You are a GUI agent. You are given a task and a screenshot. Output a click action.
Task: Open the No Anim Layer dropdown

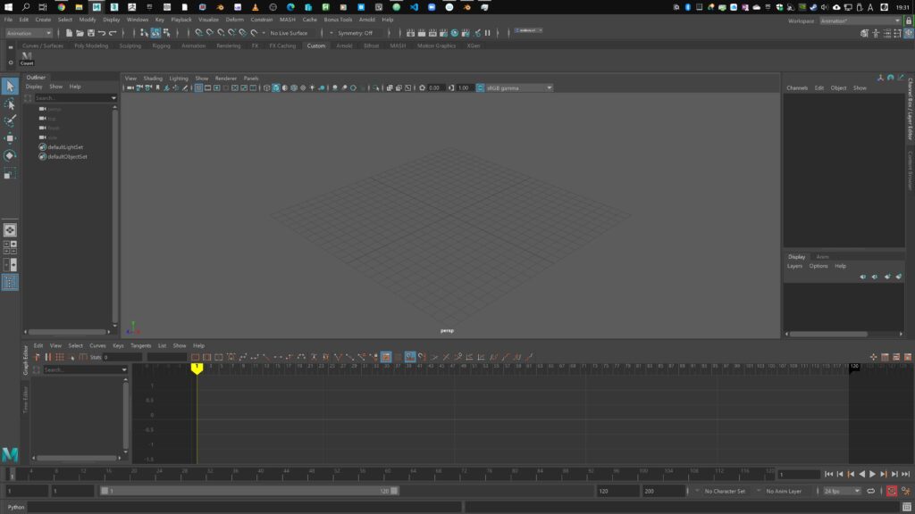pos(783,491)
